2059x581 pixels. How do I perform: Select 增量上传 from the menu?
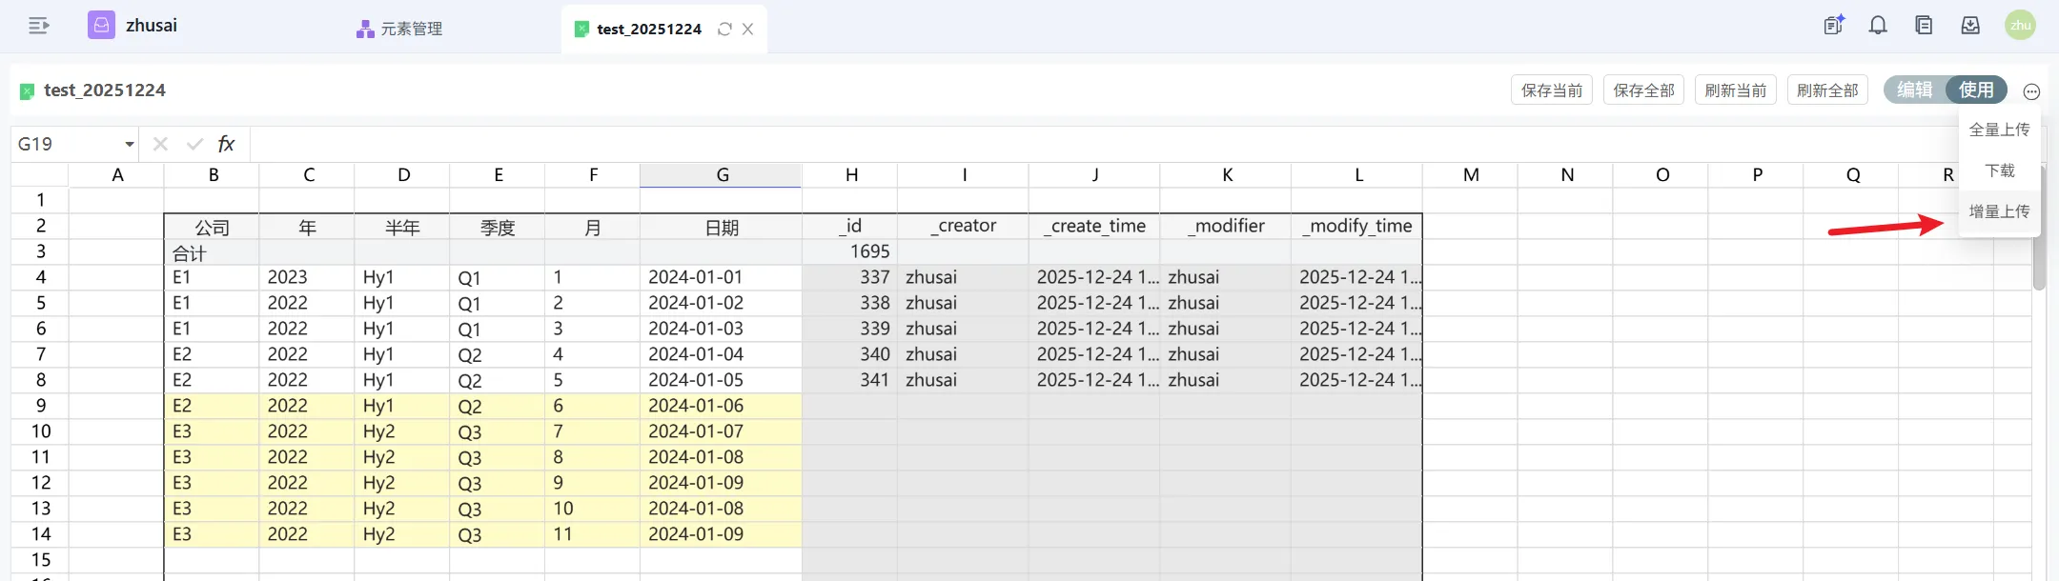coord(1999,211)
